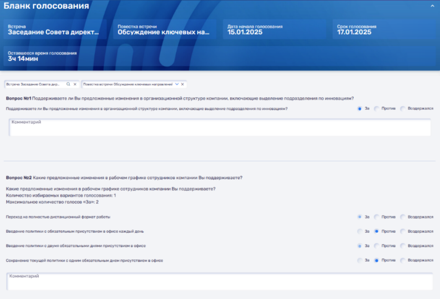Select «Против» for Question №1
Viewport: 440px width, 299px height.
(x=377, y=109)
